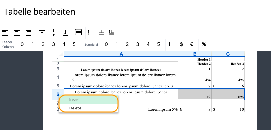271x130 pixels.
Task: Select empty cell B7
Action: [x=195, y=103]
